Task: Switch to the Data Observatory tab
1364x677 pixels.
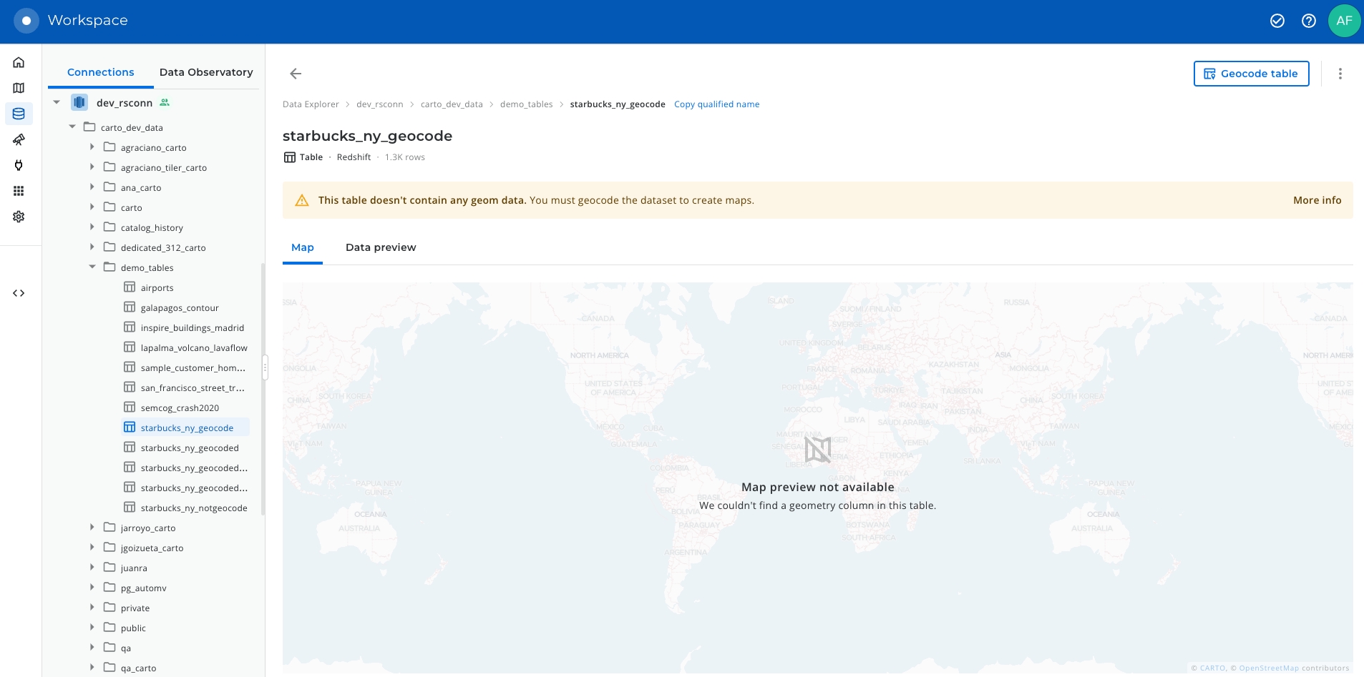Action: coord(206,72)
